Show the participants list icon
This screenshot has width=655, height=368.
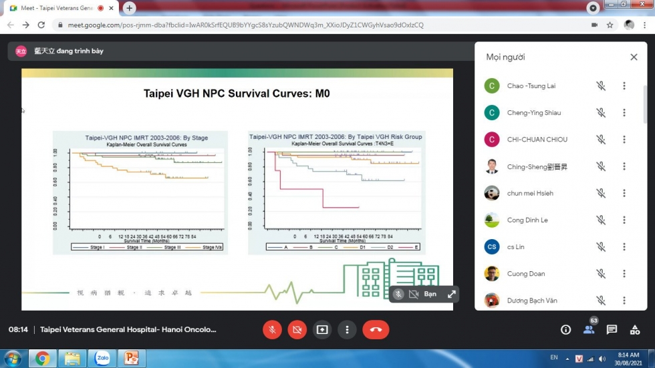click(x=589, y=329)
